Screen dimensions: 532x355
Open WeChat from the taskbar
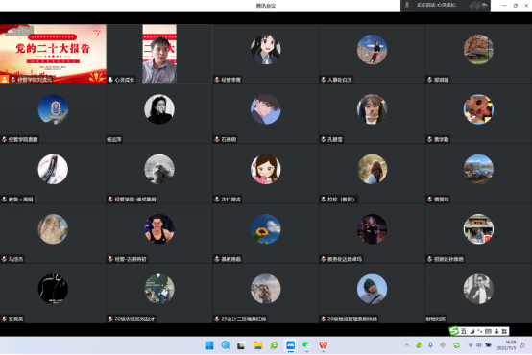pyautogui.click(x=306, y=345)
